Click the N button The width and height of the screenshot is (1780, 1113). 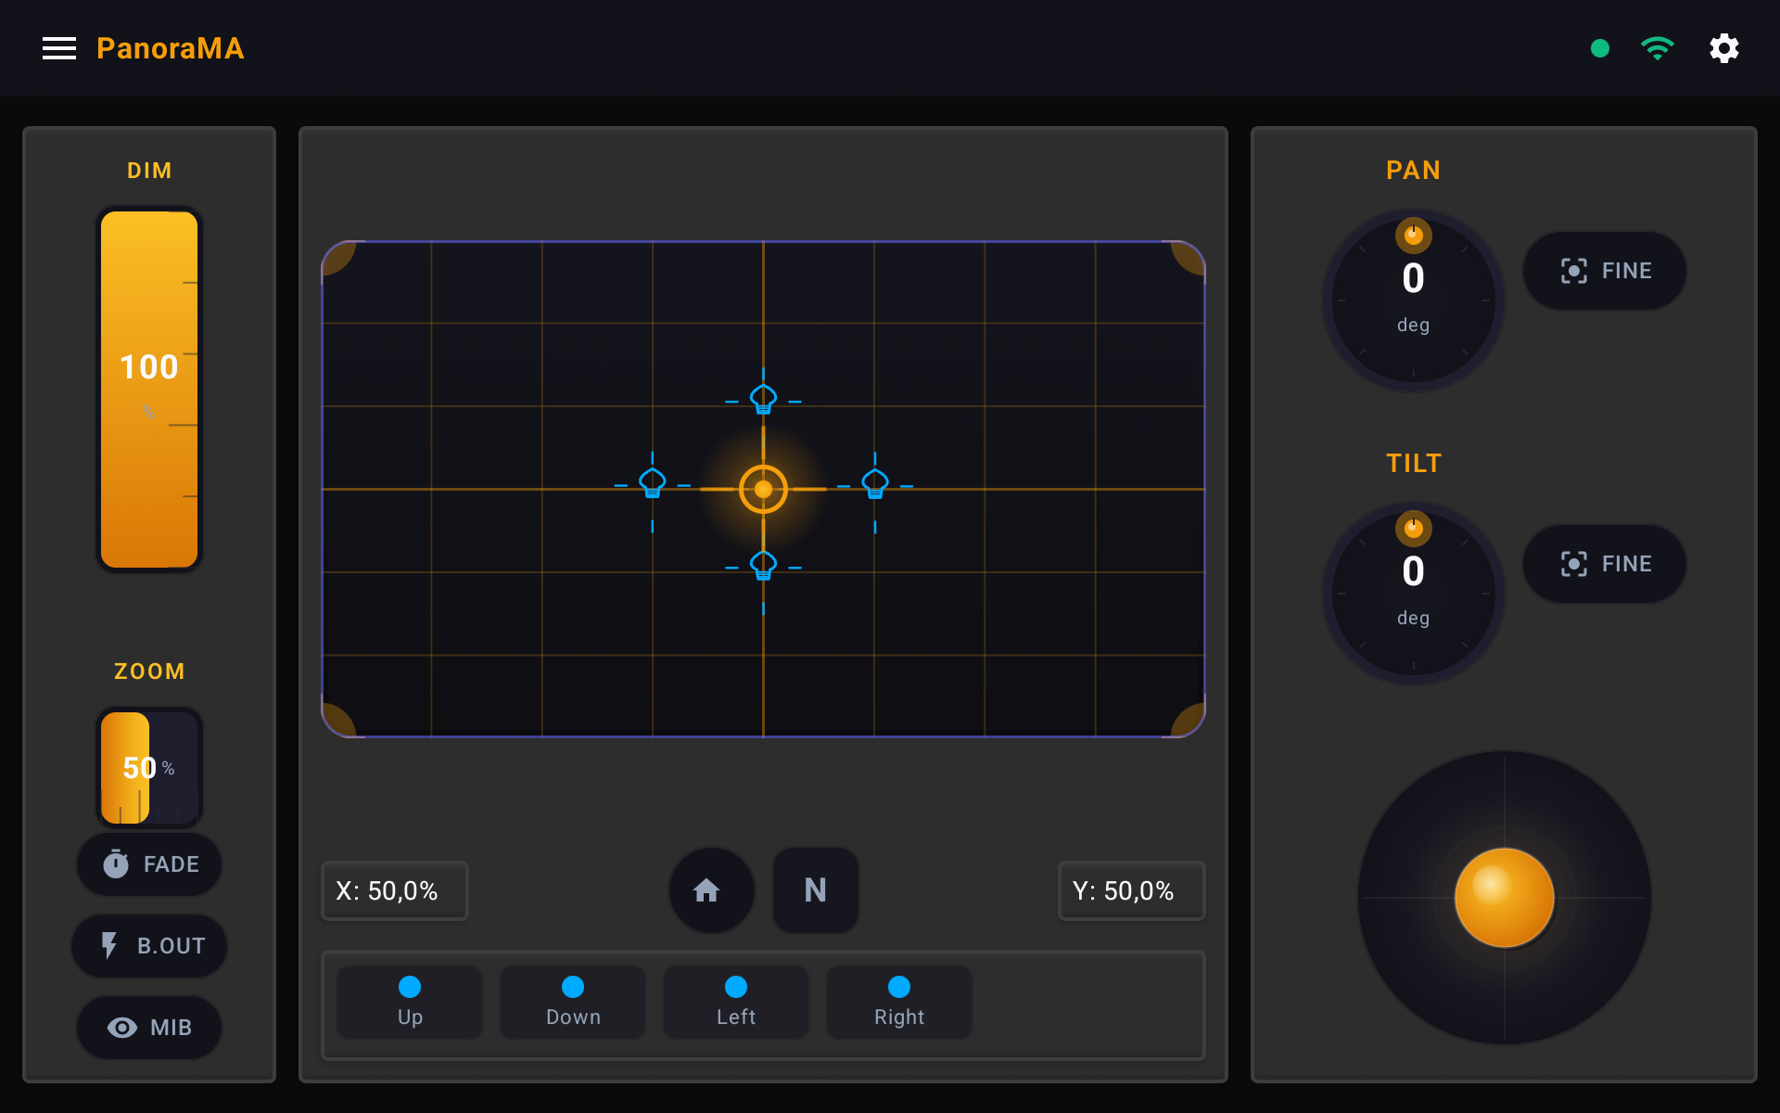click(x=815, y=890)
